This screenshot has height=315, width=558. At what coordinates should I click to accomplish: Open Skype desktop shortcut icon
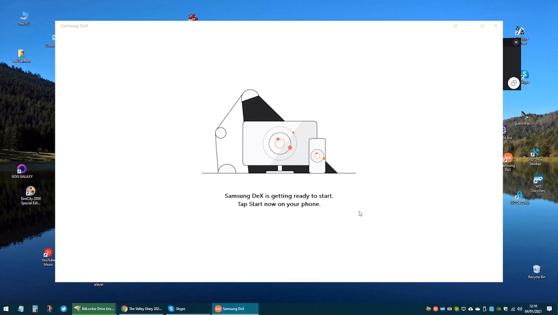coord(525,77)
